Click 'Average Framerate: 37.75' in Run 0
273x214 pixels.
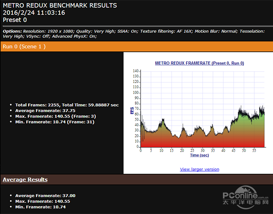45,111
